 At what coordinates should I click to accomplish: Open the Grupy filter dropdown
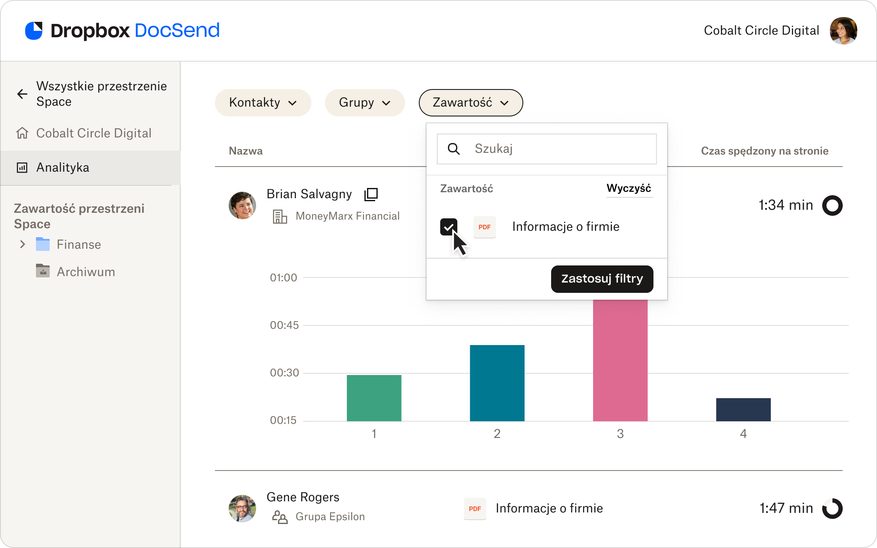point(365,103)
